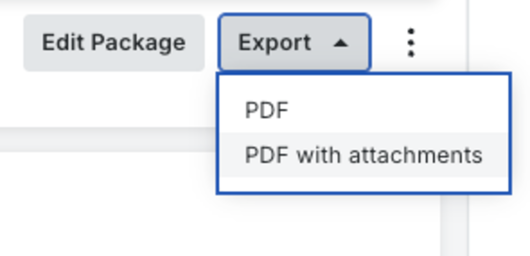
Task: Show additional actions via the dots icon
Action: [x=411, y=43]
